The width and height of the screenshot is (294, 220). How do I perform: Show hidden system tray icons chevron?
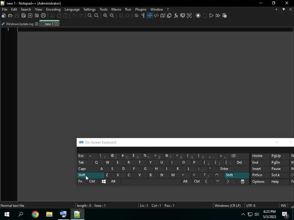point(243,214)
